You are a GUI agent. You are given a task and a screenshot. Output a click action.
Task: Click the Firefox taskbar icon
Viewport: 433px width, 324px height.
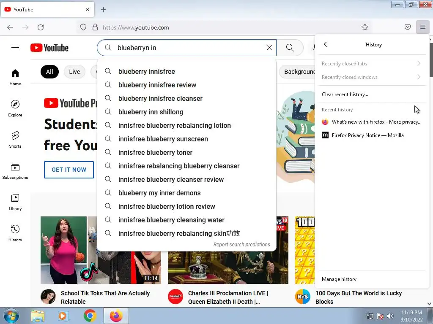coord(116,316)
